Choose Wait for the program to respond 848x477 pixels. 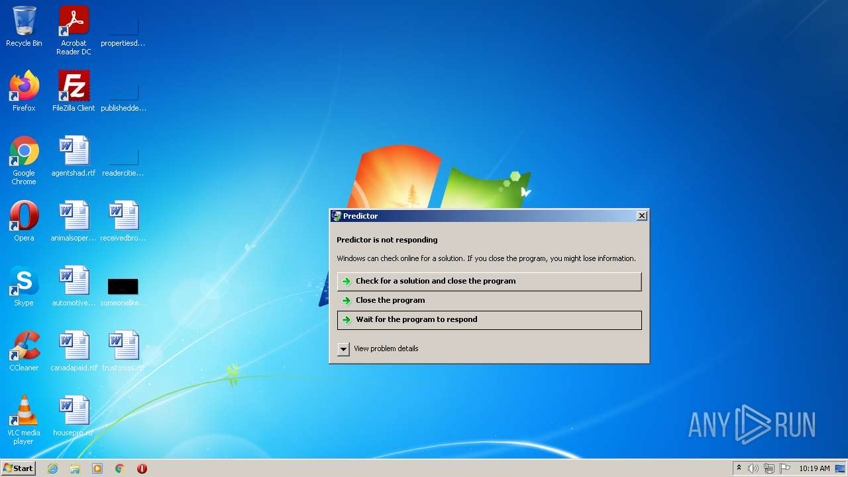[489, 319]
